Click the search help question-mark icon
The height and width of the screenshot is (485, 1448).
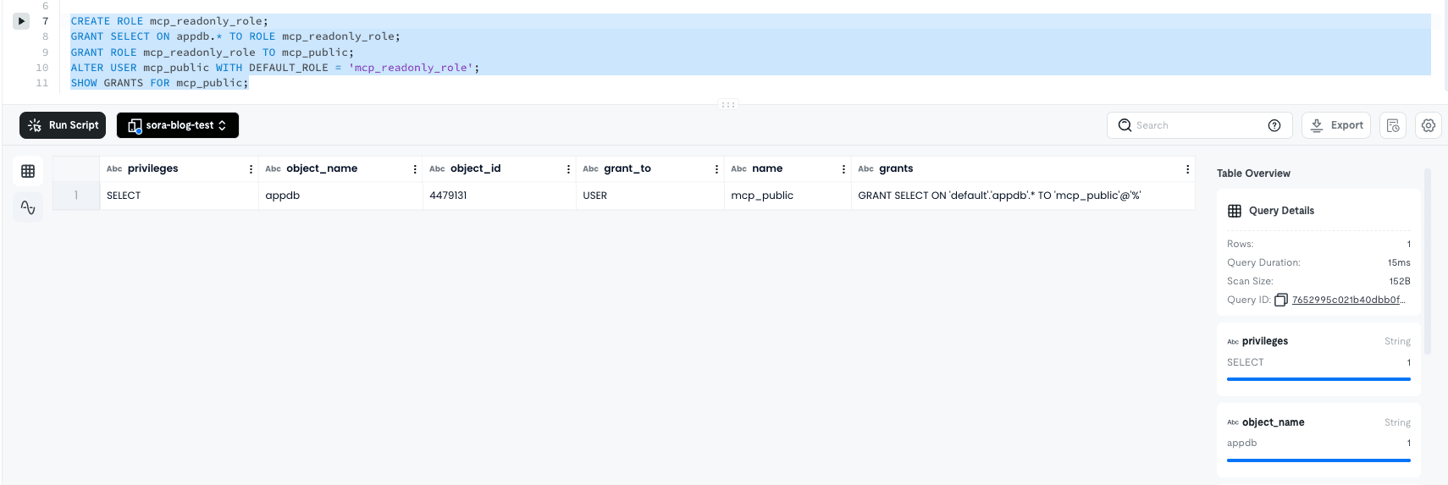pyautogui.click(x=1274, y=125)
